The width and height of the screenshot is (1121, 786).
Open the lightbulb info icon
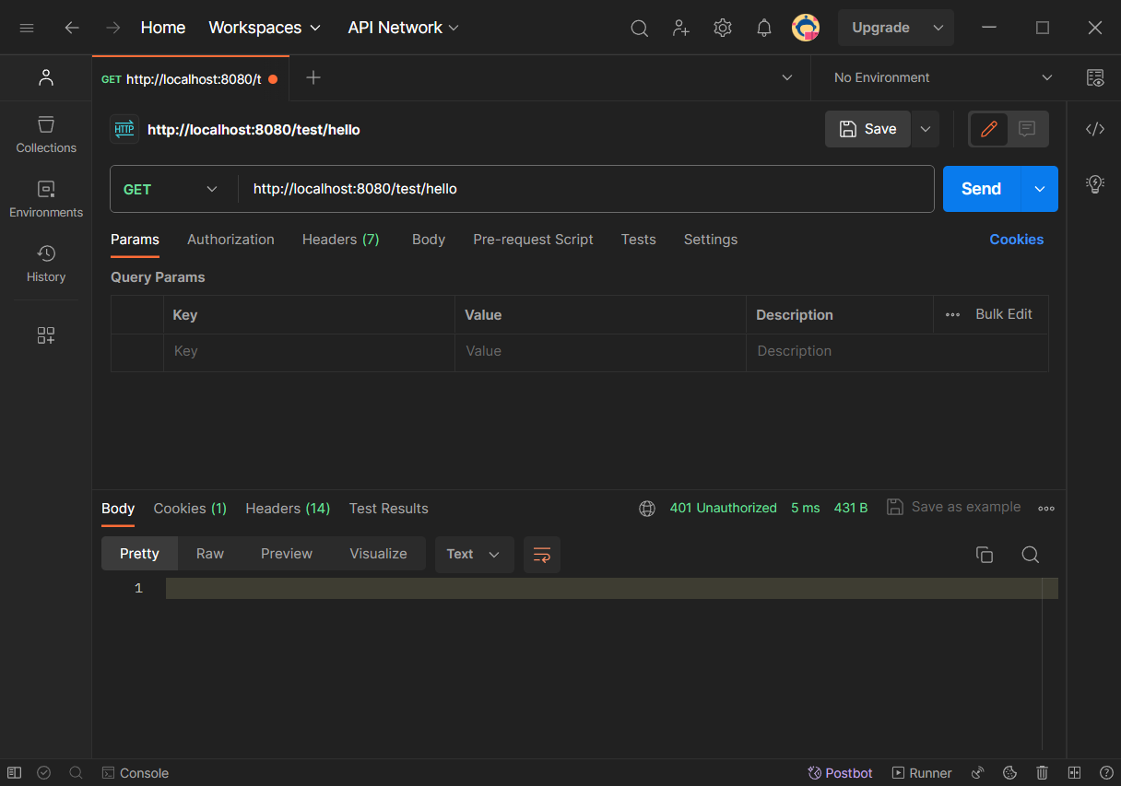point(1095,183)
